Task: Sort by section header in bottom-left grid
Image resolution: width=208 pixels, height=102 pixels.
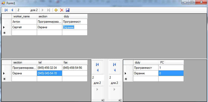Action: click(24, 62)
